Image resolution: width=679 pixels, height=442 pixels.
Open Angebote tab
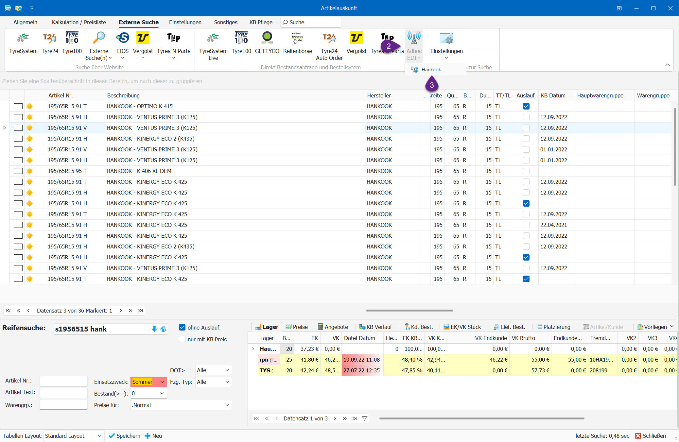[x=333, y=327]
